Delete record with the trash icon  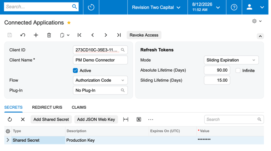click(49, 35)
